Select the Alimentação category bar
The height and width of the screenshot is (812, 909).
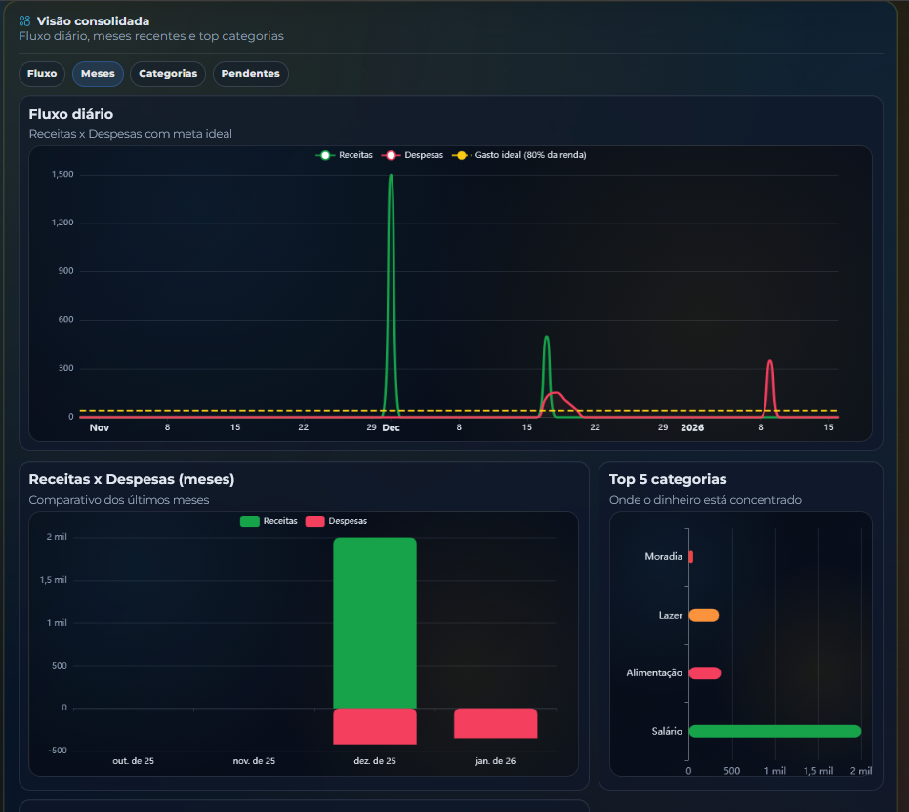point(704,673)
